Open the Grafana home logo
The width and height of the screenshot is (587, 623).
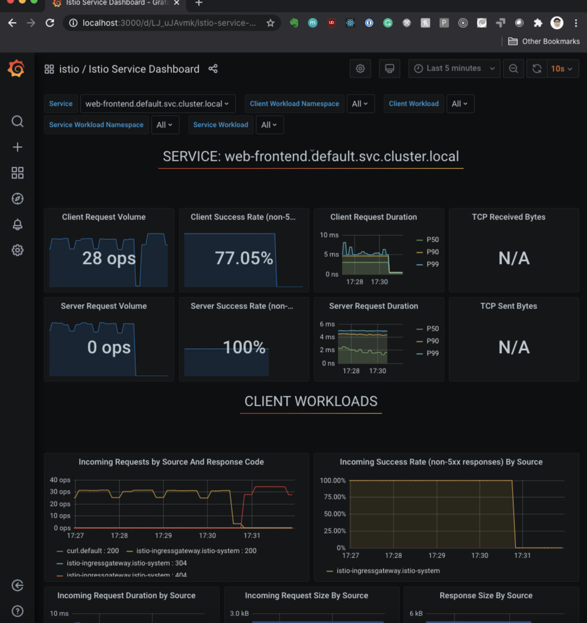tap(17, 69)
